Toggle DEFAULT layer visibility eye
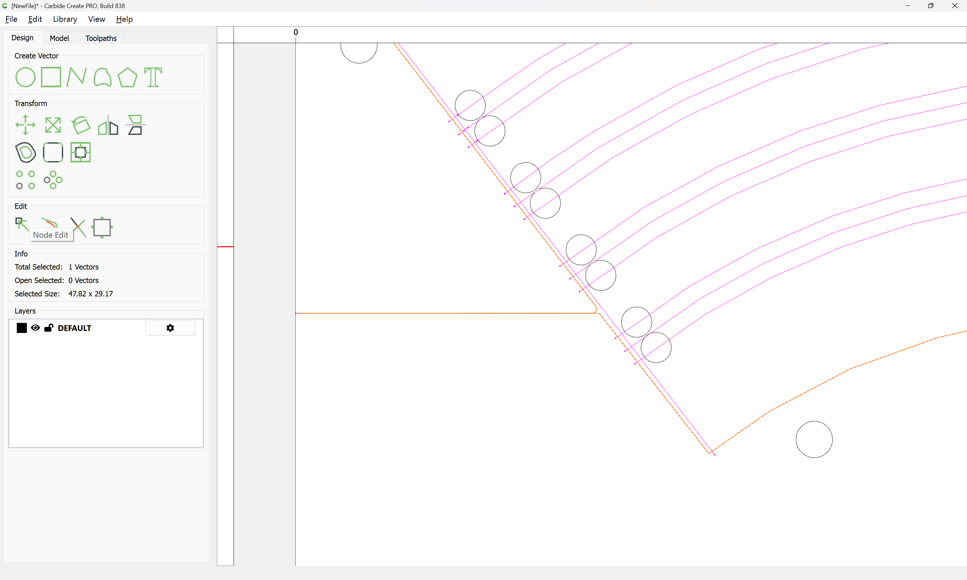 coord(35,328)
